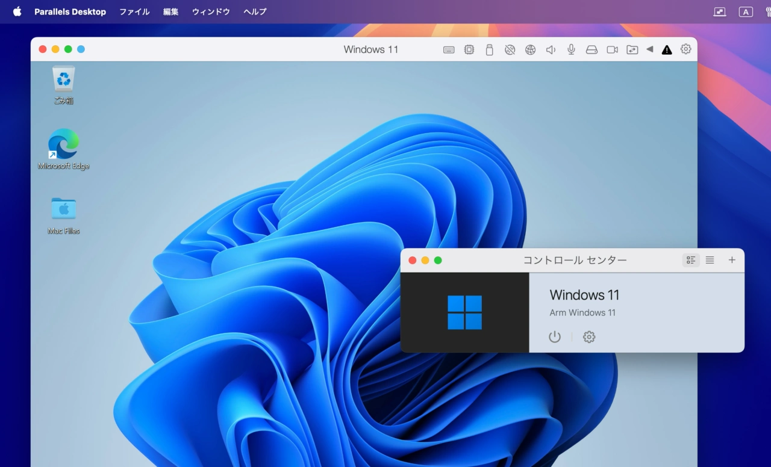This screenshot has height=467, width=771.
Task: Open settings for the Windows 11 VM
Action: pos(588,337)
